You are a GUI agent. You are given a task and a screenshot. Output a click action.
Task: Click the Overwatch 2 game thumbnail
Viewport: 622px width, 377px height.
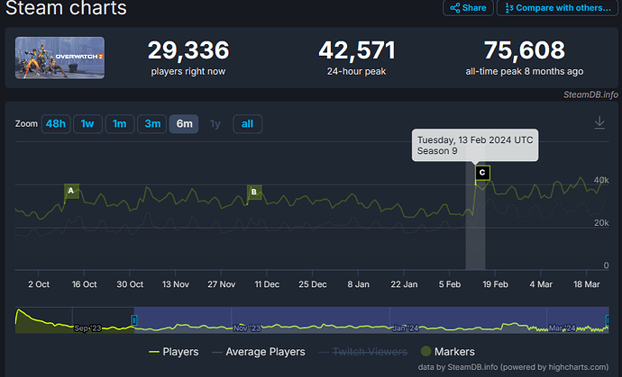click(x=59, y=58)
